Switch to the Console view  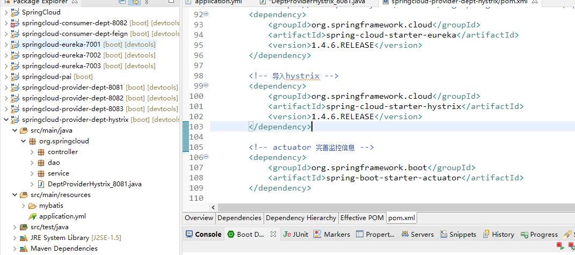204,234
